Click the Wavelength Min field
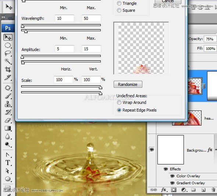 [x=64, y=18]
